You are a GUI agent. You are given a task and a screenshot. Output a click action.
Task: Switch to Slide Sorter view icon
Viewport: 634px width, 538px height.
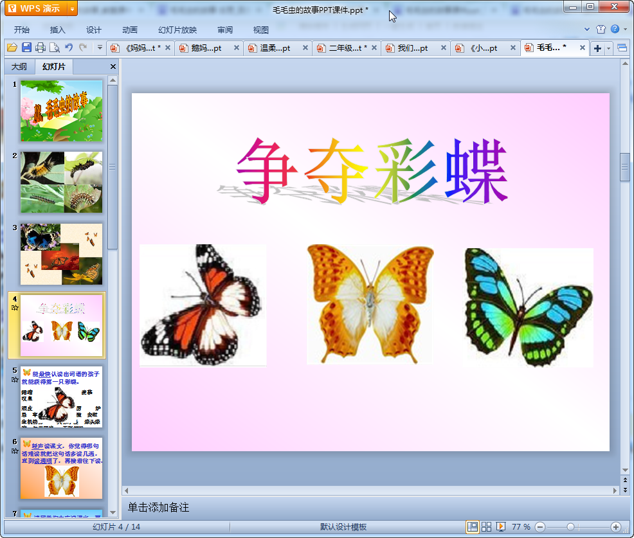coord(486,526)
